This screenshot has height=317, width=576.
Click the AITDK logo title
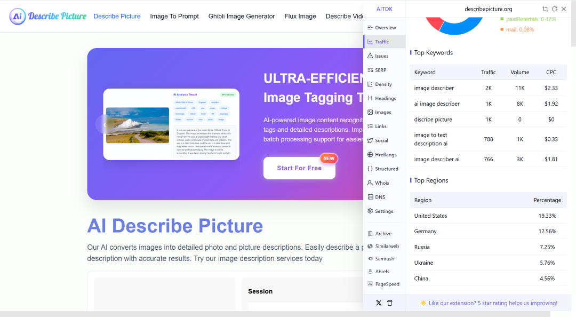click(x=384, y=9)
